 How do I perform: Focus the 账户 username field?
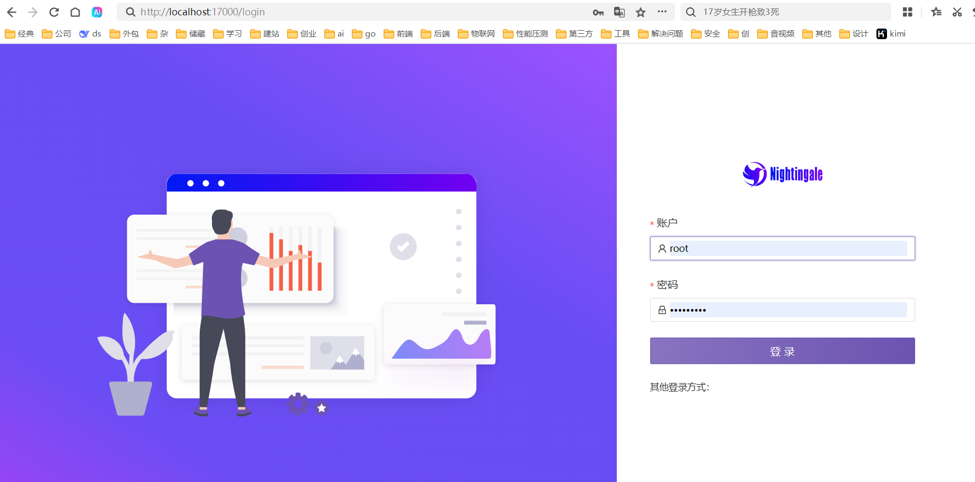coord(787,249)
